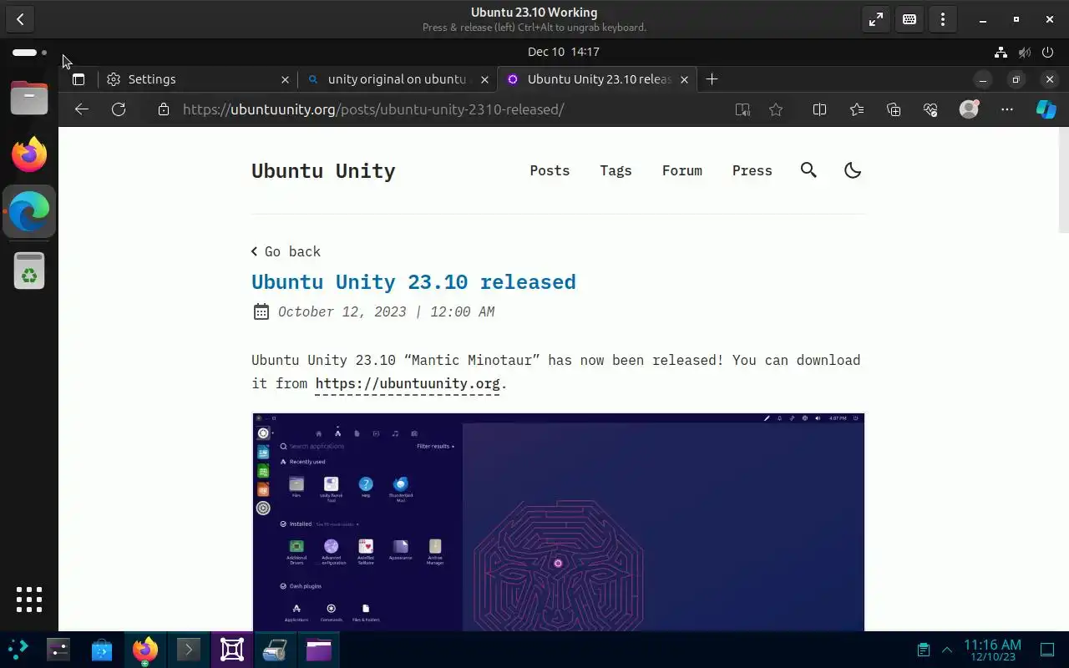This screenshot has width=1069, height=668.
Task: Click the host clock showing 11:16 AM
Action: (x=992, y=650)
